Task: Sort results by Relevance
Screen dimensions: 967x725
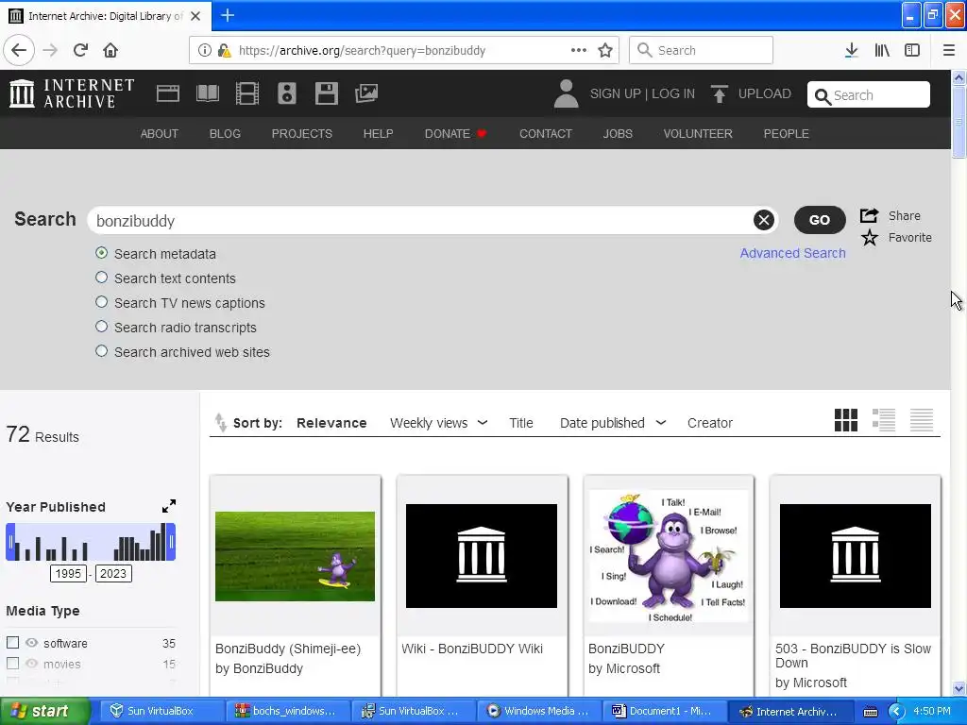Action: 331,423
